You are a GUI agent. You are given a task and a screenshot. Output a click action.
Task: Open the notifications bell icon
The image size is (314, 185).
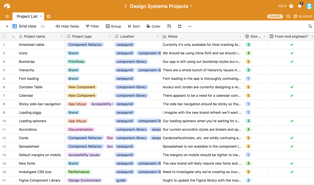coord(300,6)
